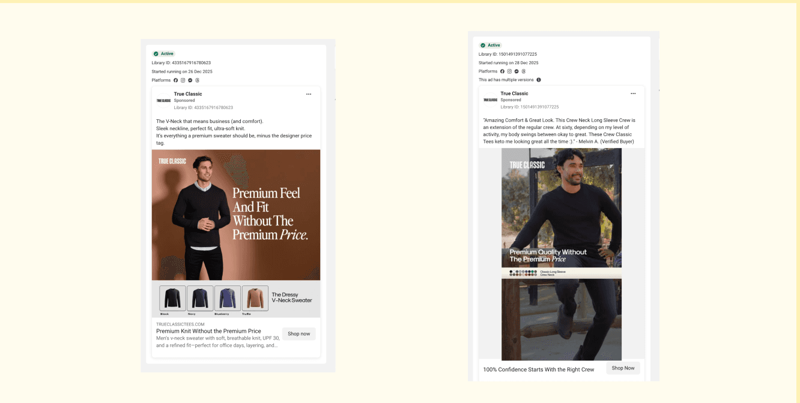Click the True Classic profile logo on the left ad

tap(163, 101)
